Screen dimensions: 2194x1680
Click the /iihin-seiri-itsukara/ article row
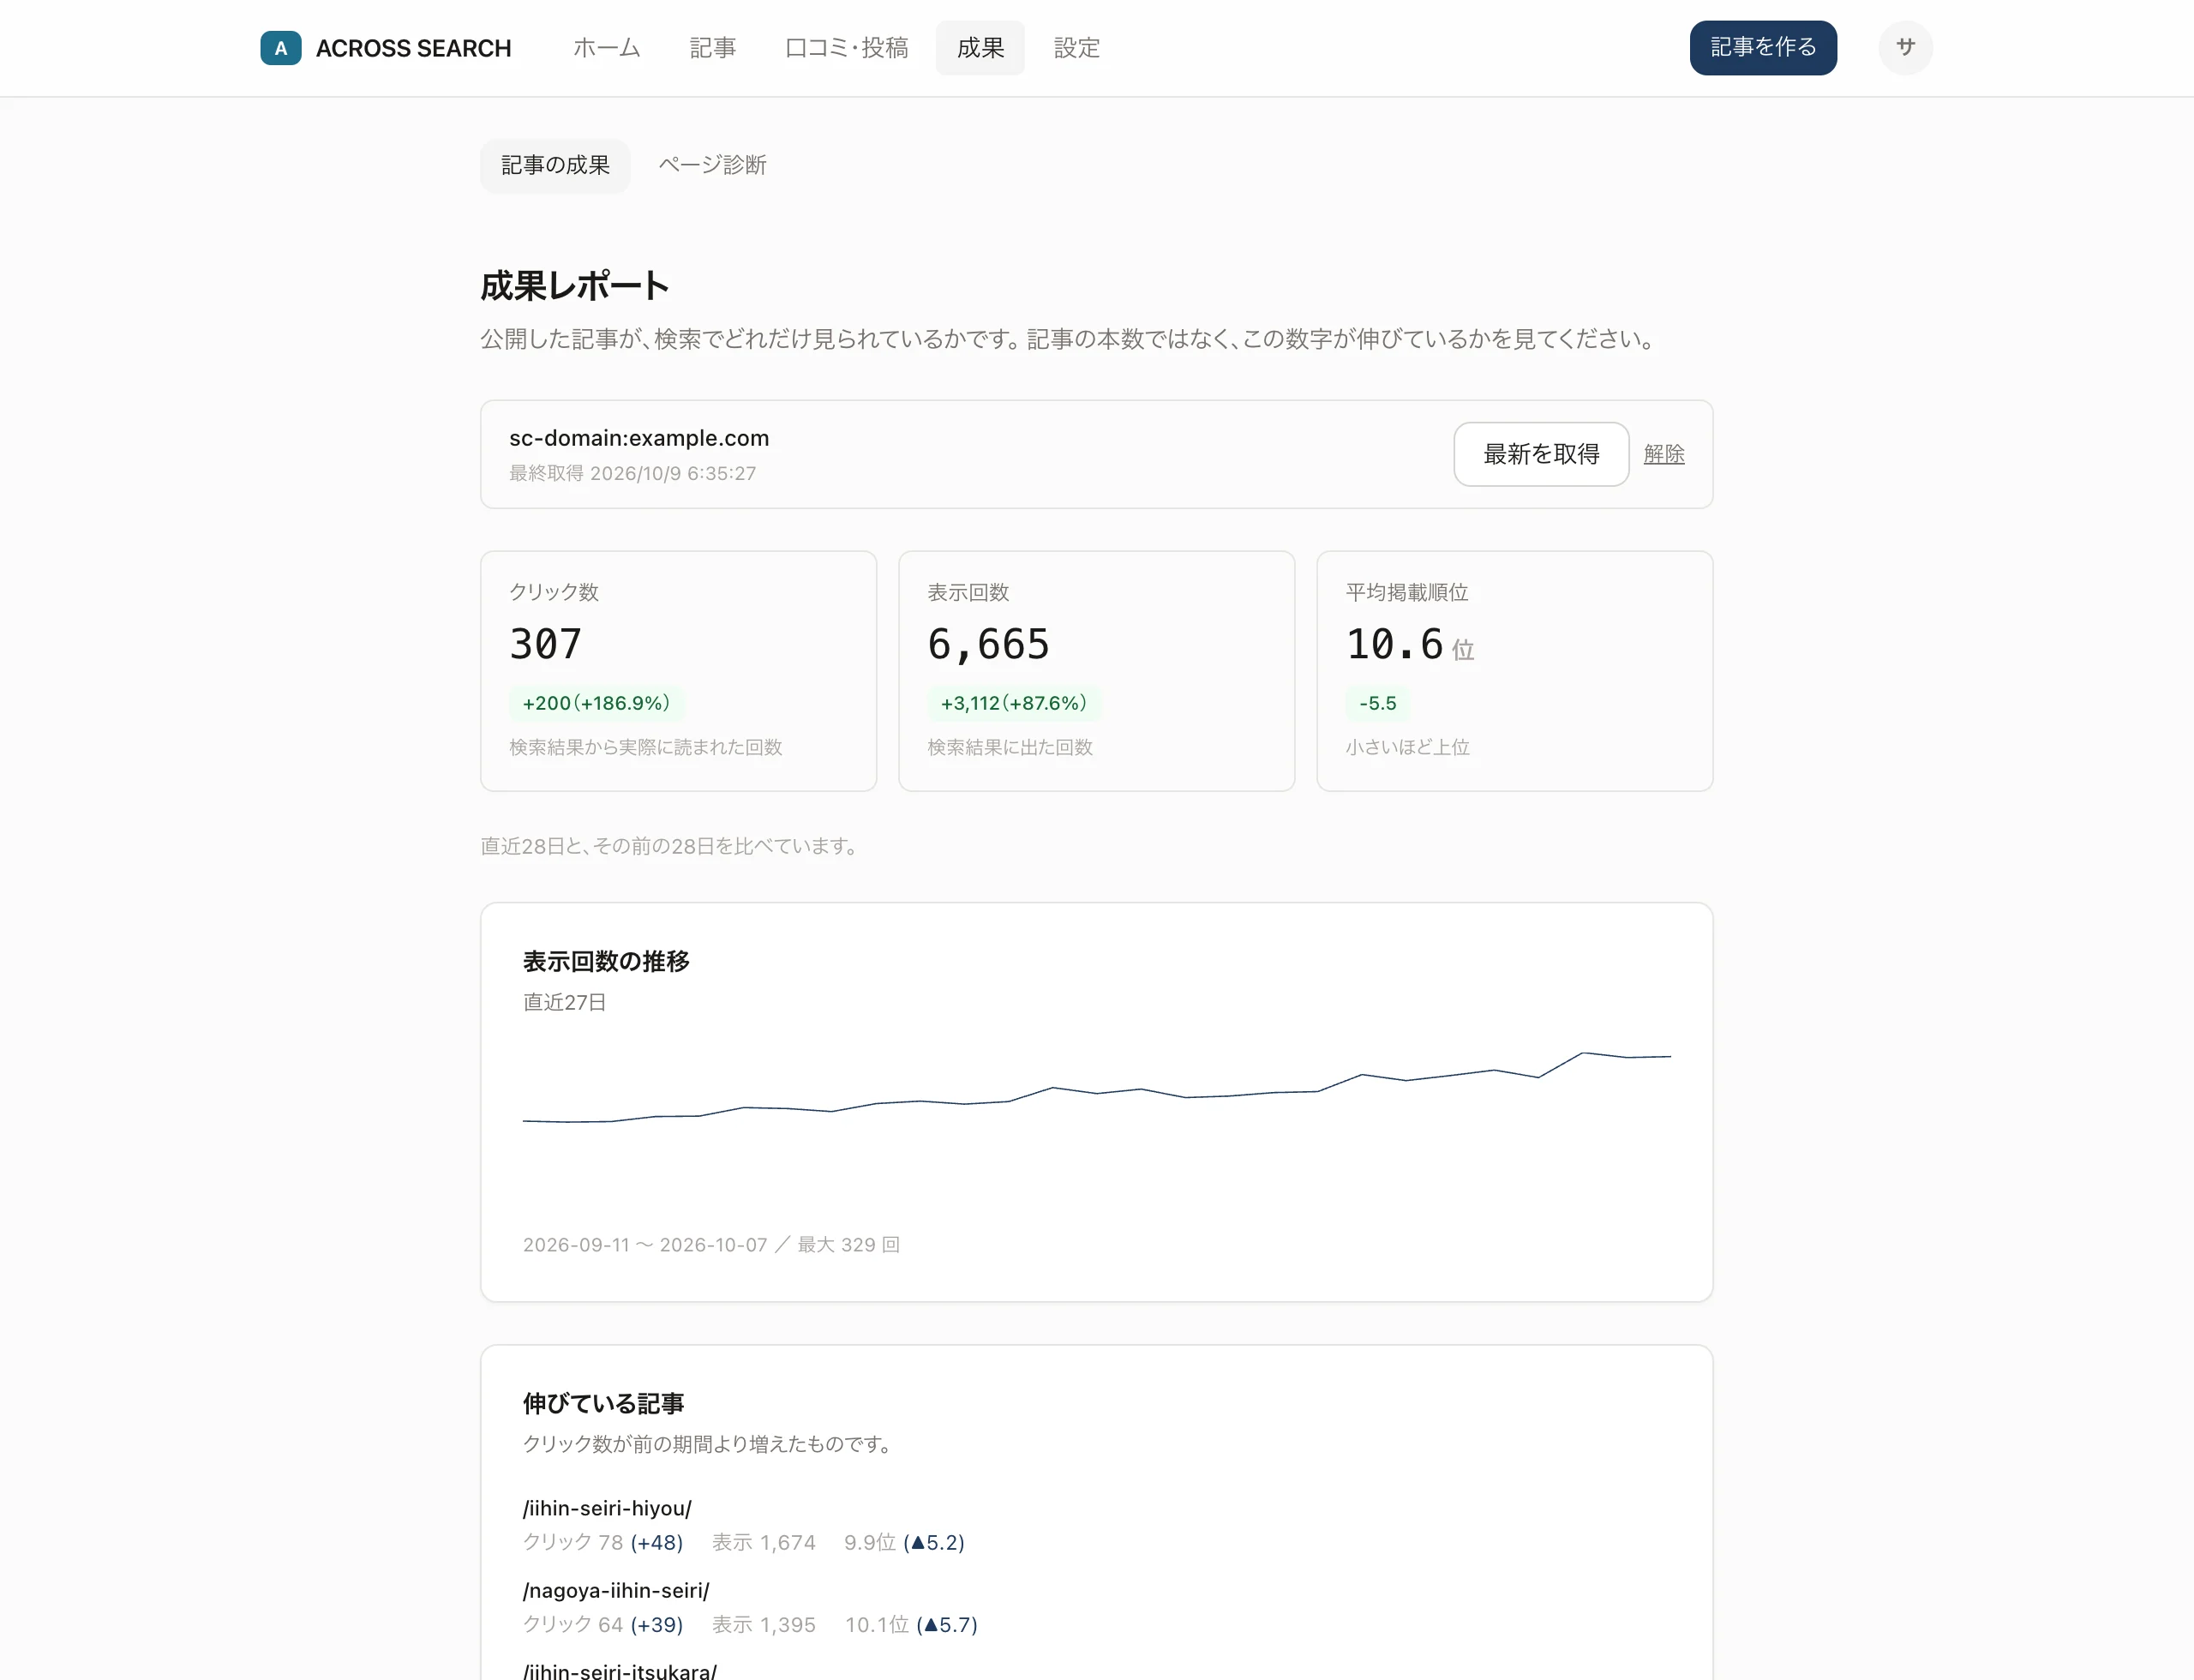click(x=1097, y=1670)
